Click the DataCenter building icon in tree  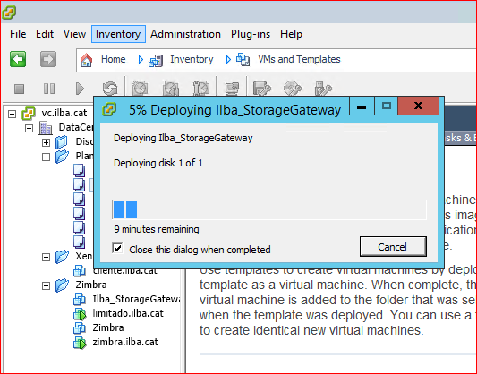[x=46, y=128]
